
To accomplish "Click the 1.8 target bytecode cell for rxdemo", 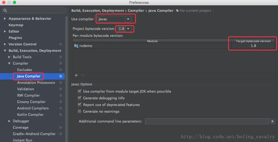I will tap(253, 46).
